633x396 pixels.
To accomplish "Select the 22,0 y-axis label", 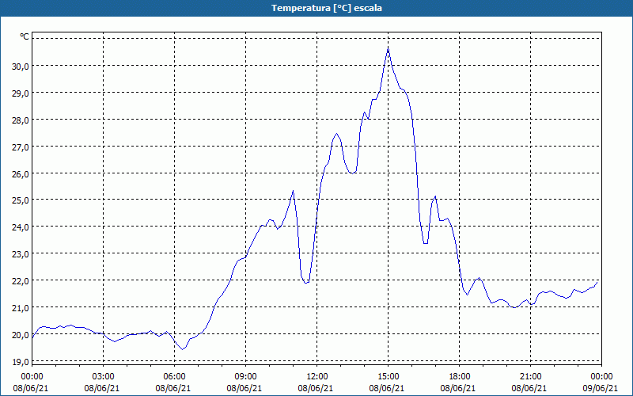I will click(x=21, y=281).
